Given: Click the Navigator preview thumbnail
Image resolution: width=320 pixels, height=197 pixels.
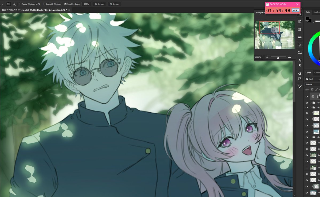Looking at the screenshot, I should (275, 35).
